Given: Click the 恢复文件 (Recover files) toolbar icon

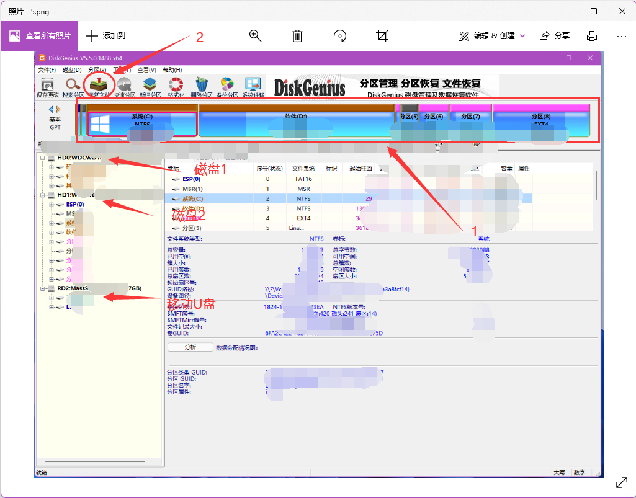Looking at the screenshot, I should (99, 84).
